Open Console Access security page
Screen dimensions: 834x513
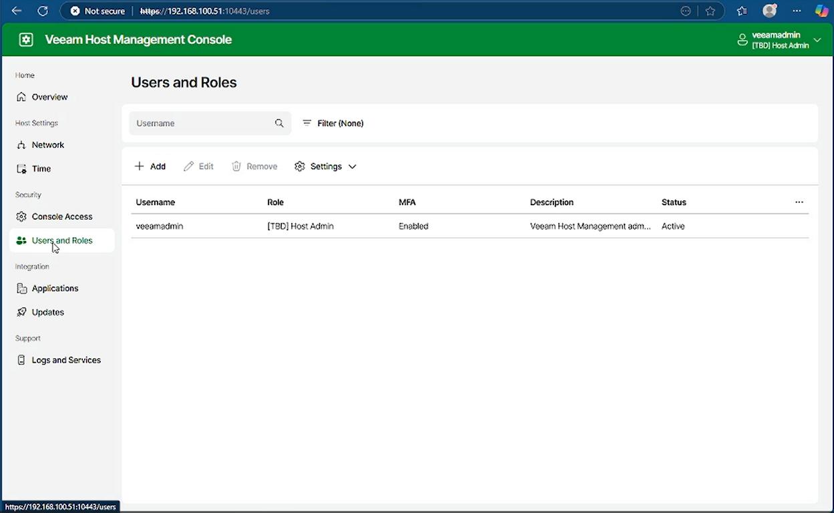tap(61, 216)
